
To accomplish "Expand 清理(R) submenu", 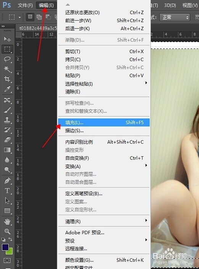I will pyautogui.click(x=104, y=222).
